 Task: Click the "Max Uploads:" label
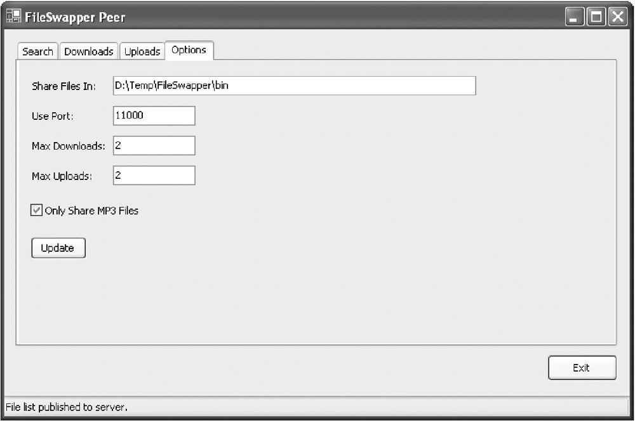coord(62,176)
